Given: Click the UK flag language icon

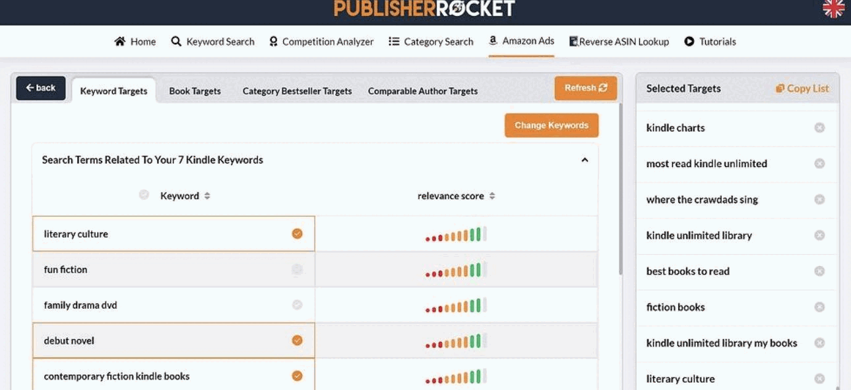Looking at the screenshot, I should pos(833,8).
